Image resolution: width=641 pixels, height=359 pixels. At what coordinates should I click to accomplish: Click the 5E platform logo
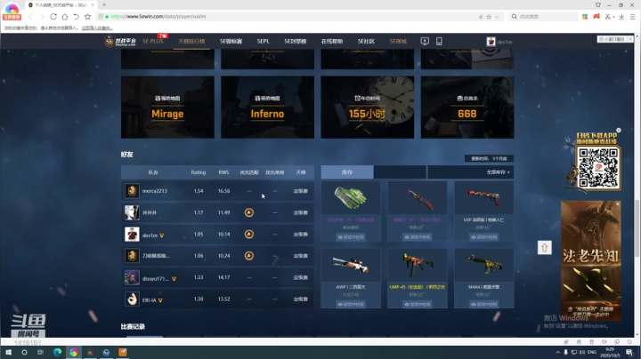coord(120,41)
